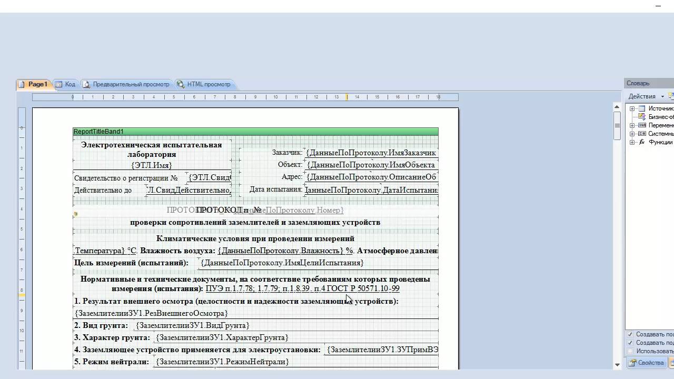Viewport: 674px width, 379px height.
Task: Expand the Системн... tree node
Action: tap(632, 134)
